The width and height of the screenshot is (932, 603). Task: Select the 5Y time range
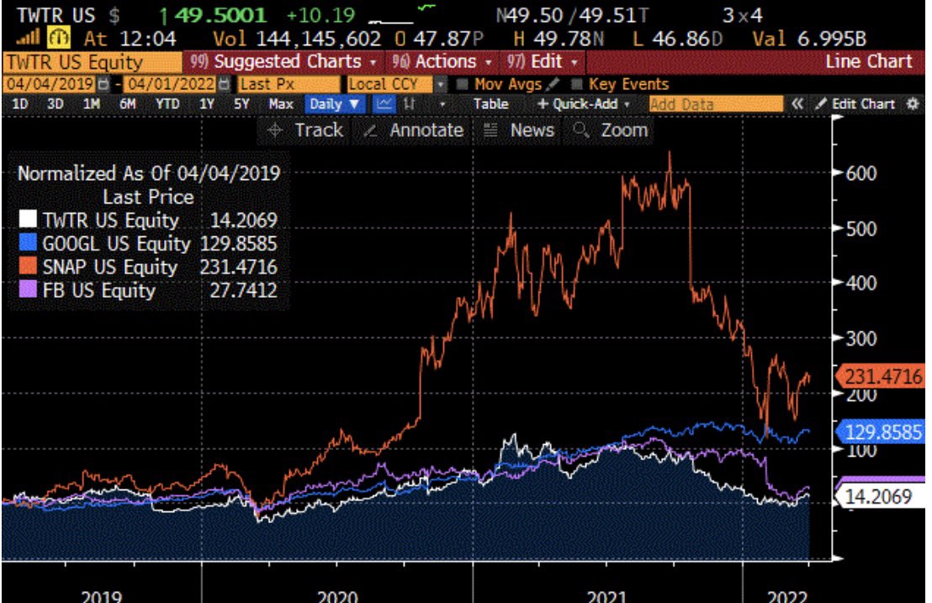[x=241, y=104]
